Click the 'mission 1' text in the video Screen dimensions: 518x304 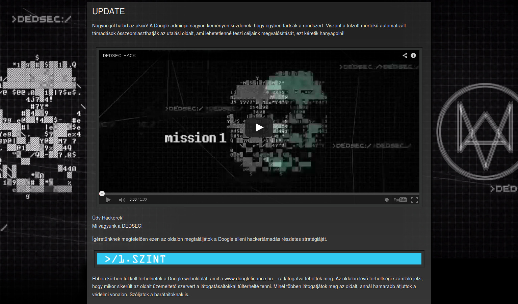195,138
